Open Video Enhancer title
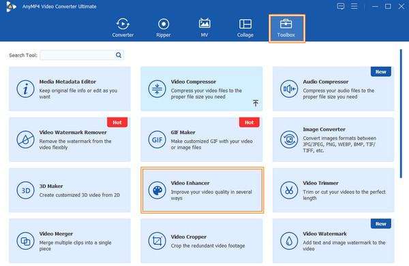Screen dimensions: 409x266 pos(190,183)
